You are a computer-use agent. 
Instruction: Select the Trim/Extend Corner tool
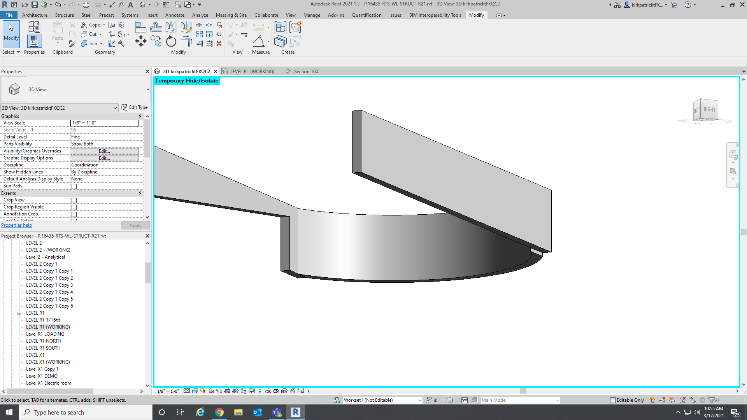[x=186, y=42]
